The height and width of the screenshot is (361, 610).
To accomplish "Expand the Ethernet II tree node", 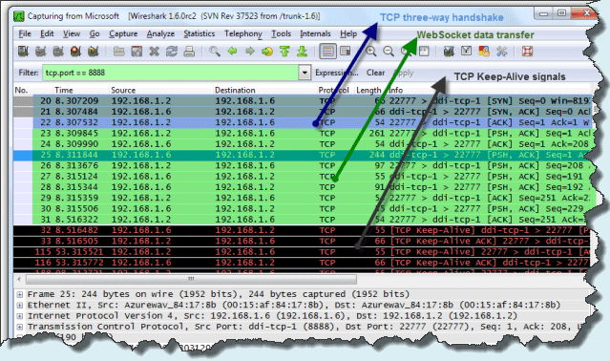I will [x=19, y=306].
